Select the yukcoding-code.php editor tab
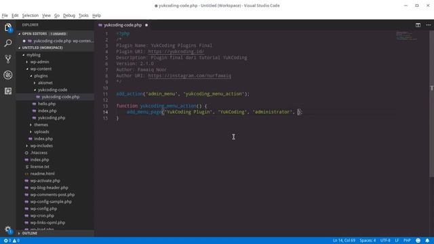This screenshot has height=244, width=434. (x=123, y=25)
